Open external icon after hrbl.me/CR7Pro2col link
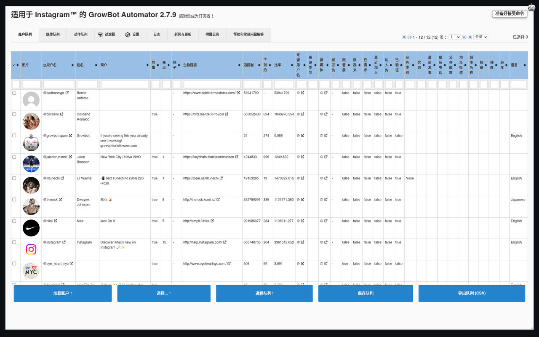 tap(227, 114)
